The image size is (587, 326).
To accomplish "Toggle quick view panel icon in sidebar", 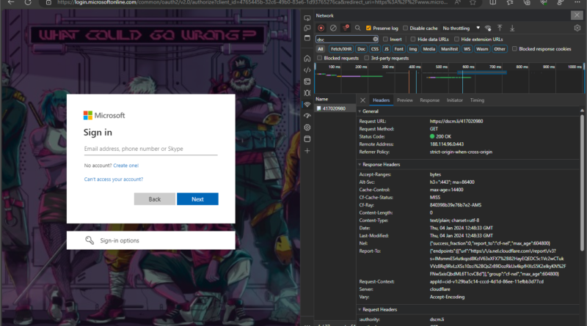I will 307,38.
